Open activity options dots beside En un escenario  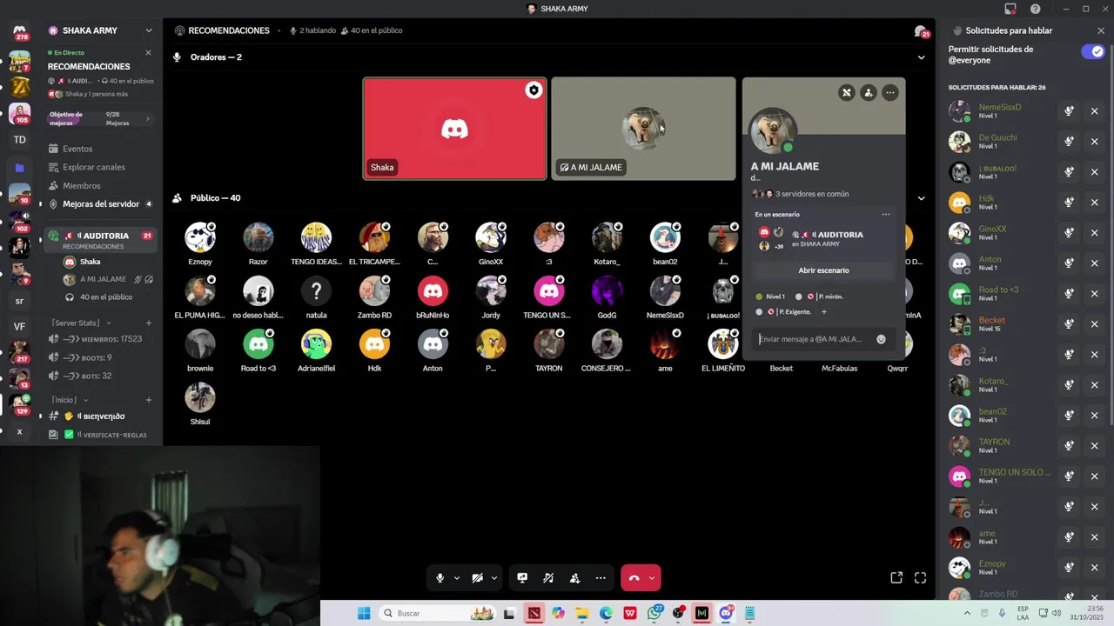point(886,214)
